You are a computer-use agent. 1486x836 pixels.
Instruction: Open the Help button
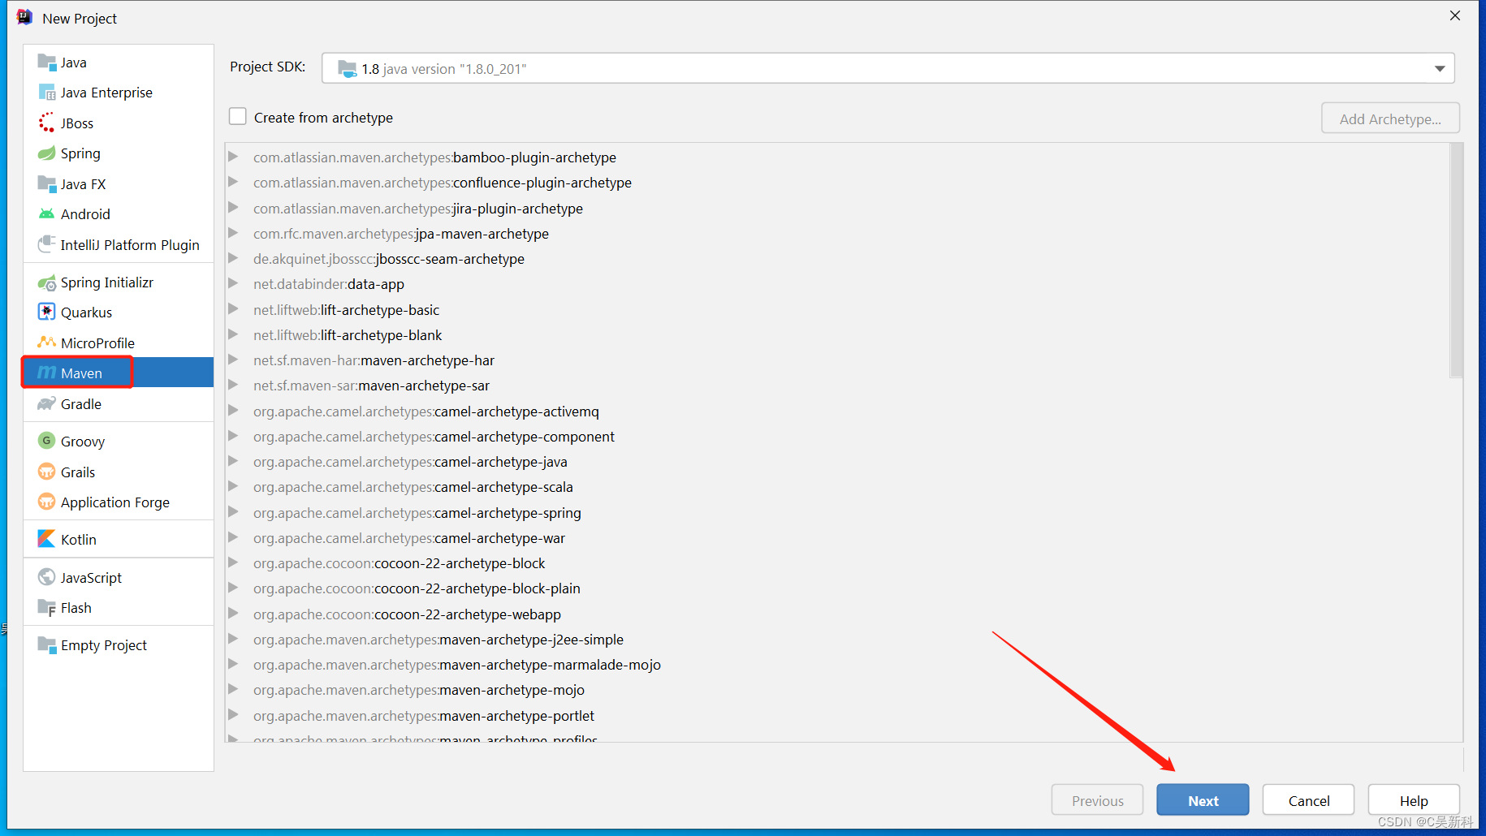pyautogui.click(x=1414, y=800)
